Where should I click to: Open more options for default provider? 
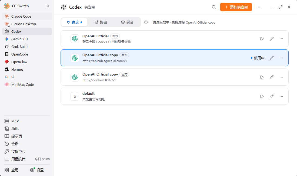[x=281, y=96]
